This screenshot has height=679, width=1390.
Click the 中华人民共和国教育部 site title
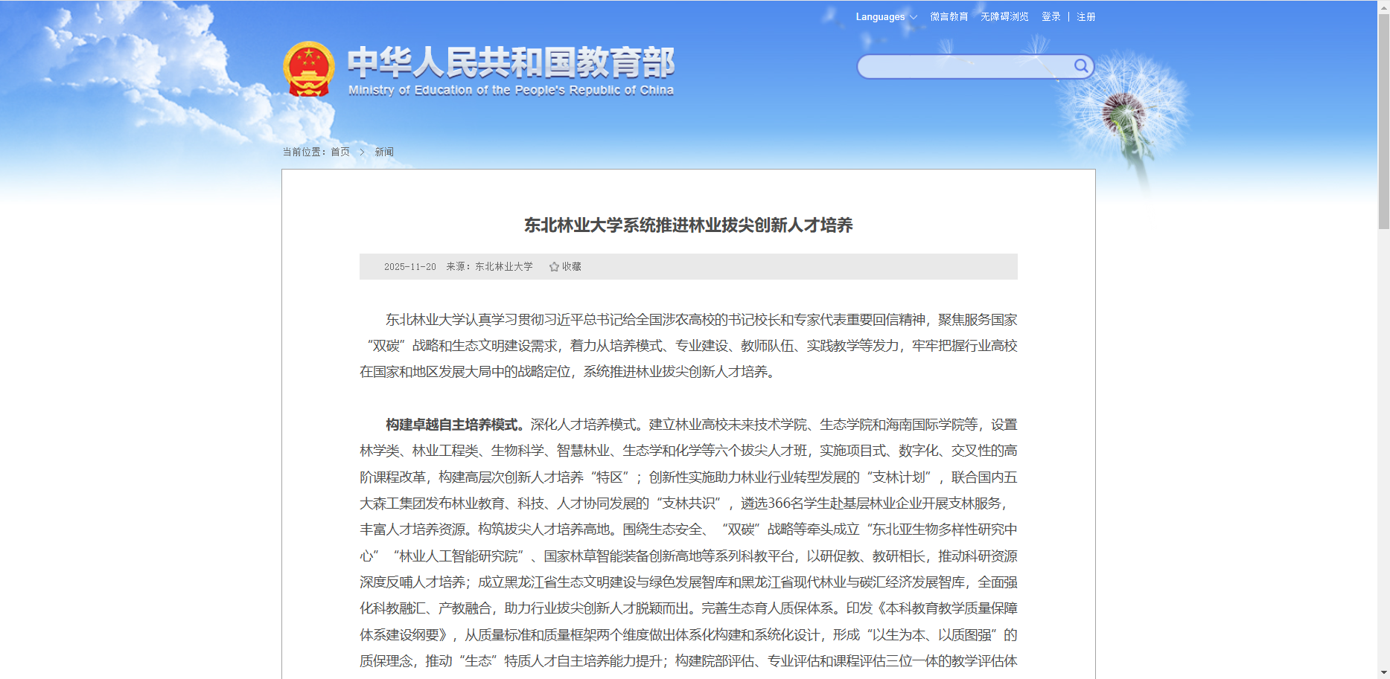point(511,62)
